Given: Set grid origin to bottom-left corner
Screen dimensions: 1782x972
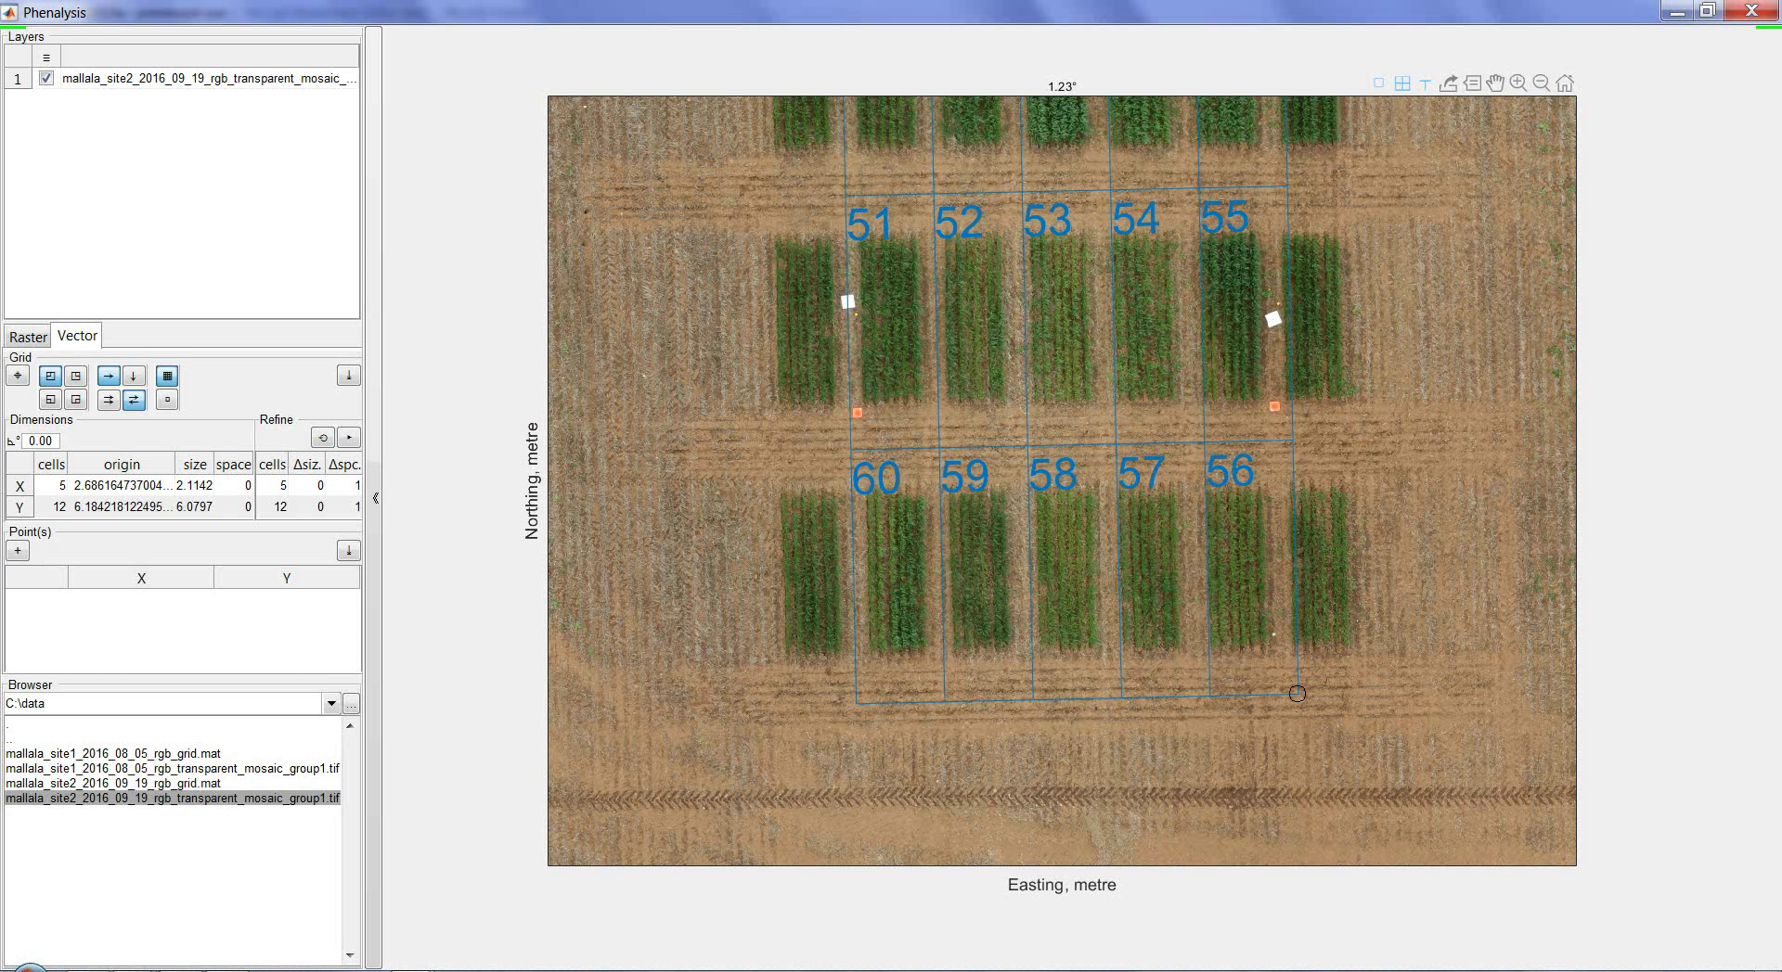Looking at the screenshot, I should point(51,400).
